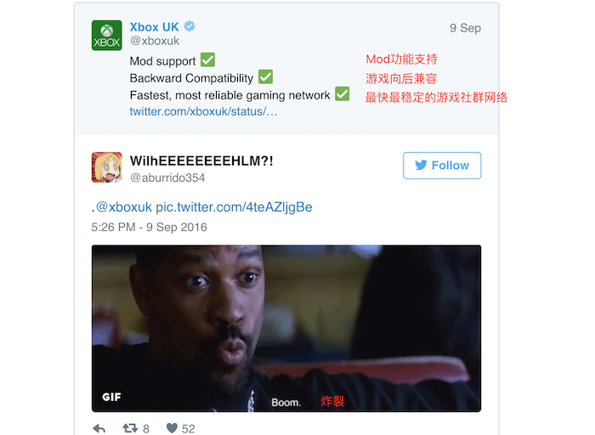Click the anime avatar of aburrido354
The width and height of the screenshot is (595, 435).
click(x=106, y=167)
